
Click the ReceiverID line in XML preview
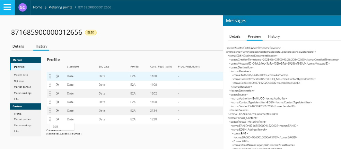pyautogui.click(x=266, y=83)
